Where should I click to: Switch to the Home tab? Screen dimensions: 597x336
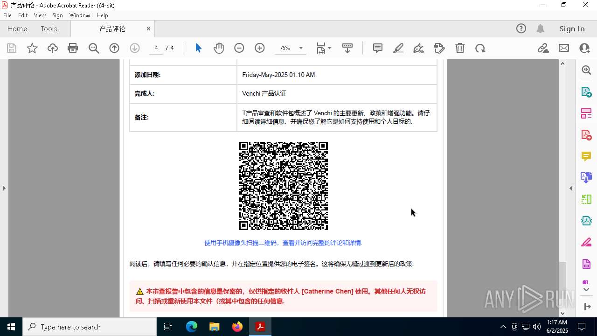coord(17,28)
